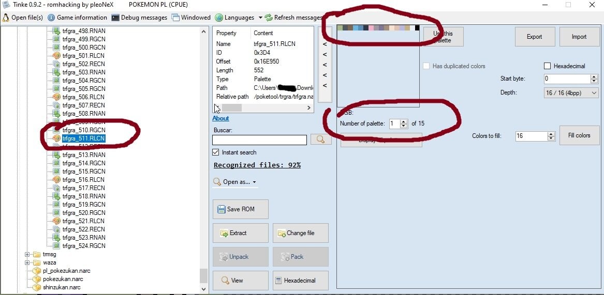Click icon of trfgra_513.RNAN
Screen dimensions: 604x295
[56, 154]
